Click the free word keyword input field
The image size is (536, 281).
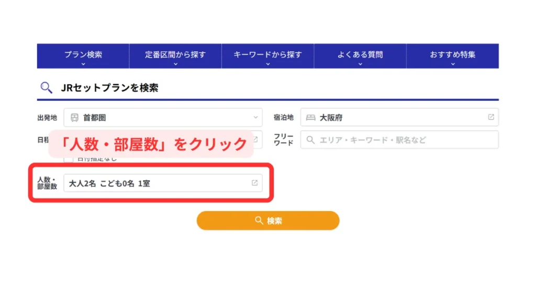point(403,140)
